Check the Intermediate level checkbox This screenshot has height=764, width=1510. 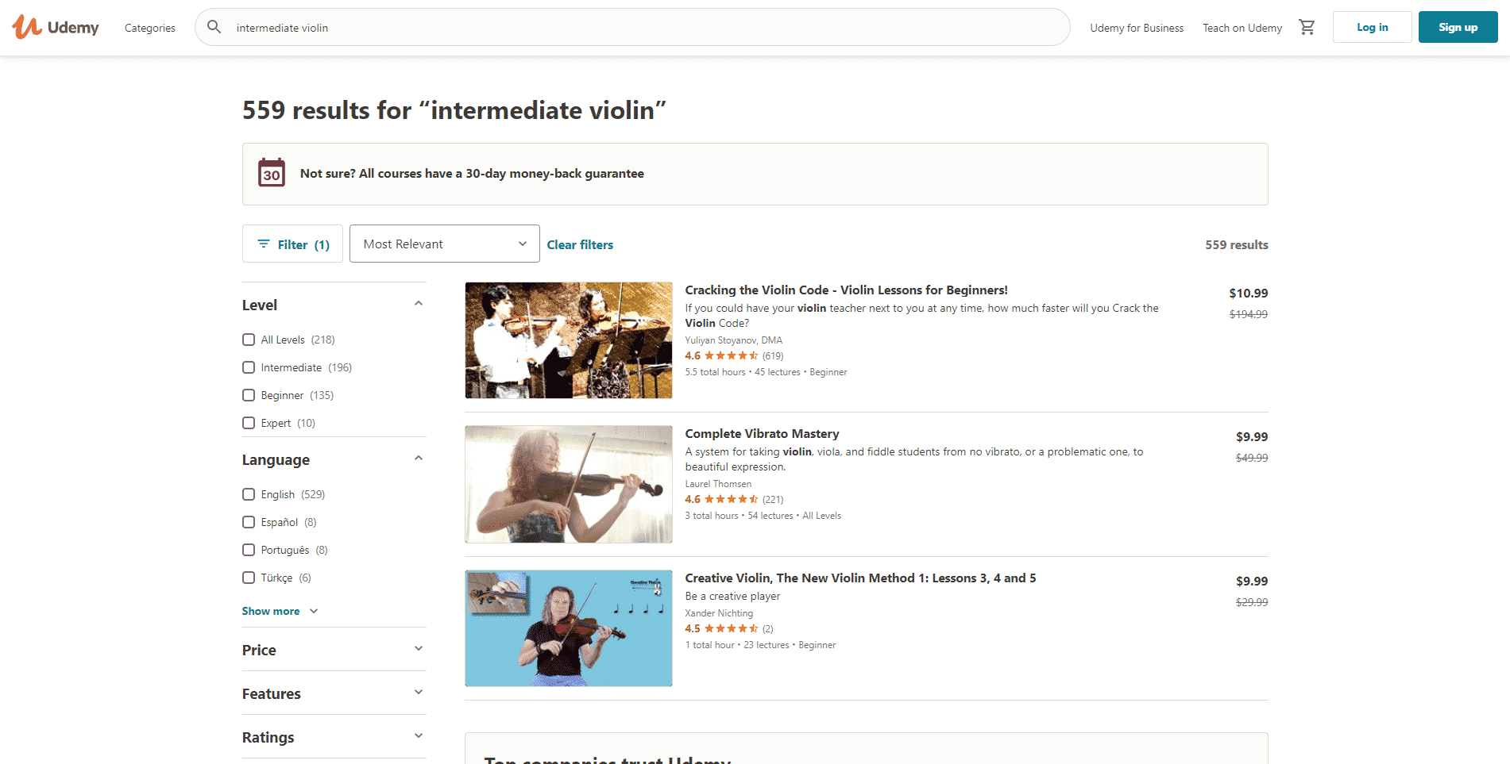tap(249, 367)
